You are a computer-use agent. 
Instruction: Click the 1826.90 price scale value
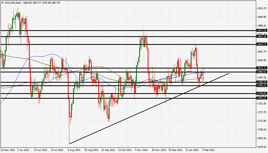coord(262,60)
